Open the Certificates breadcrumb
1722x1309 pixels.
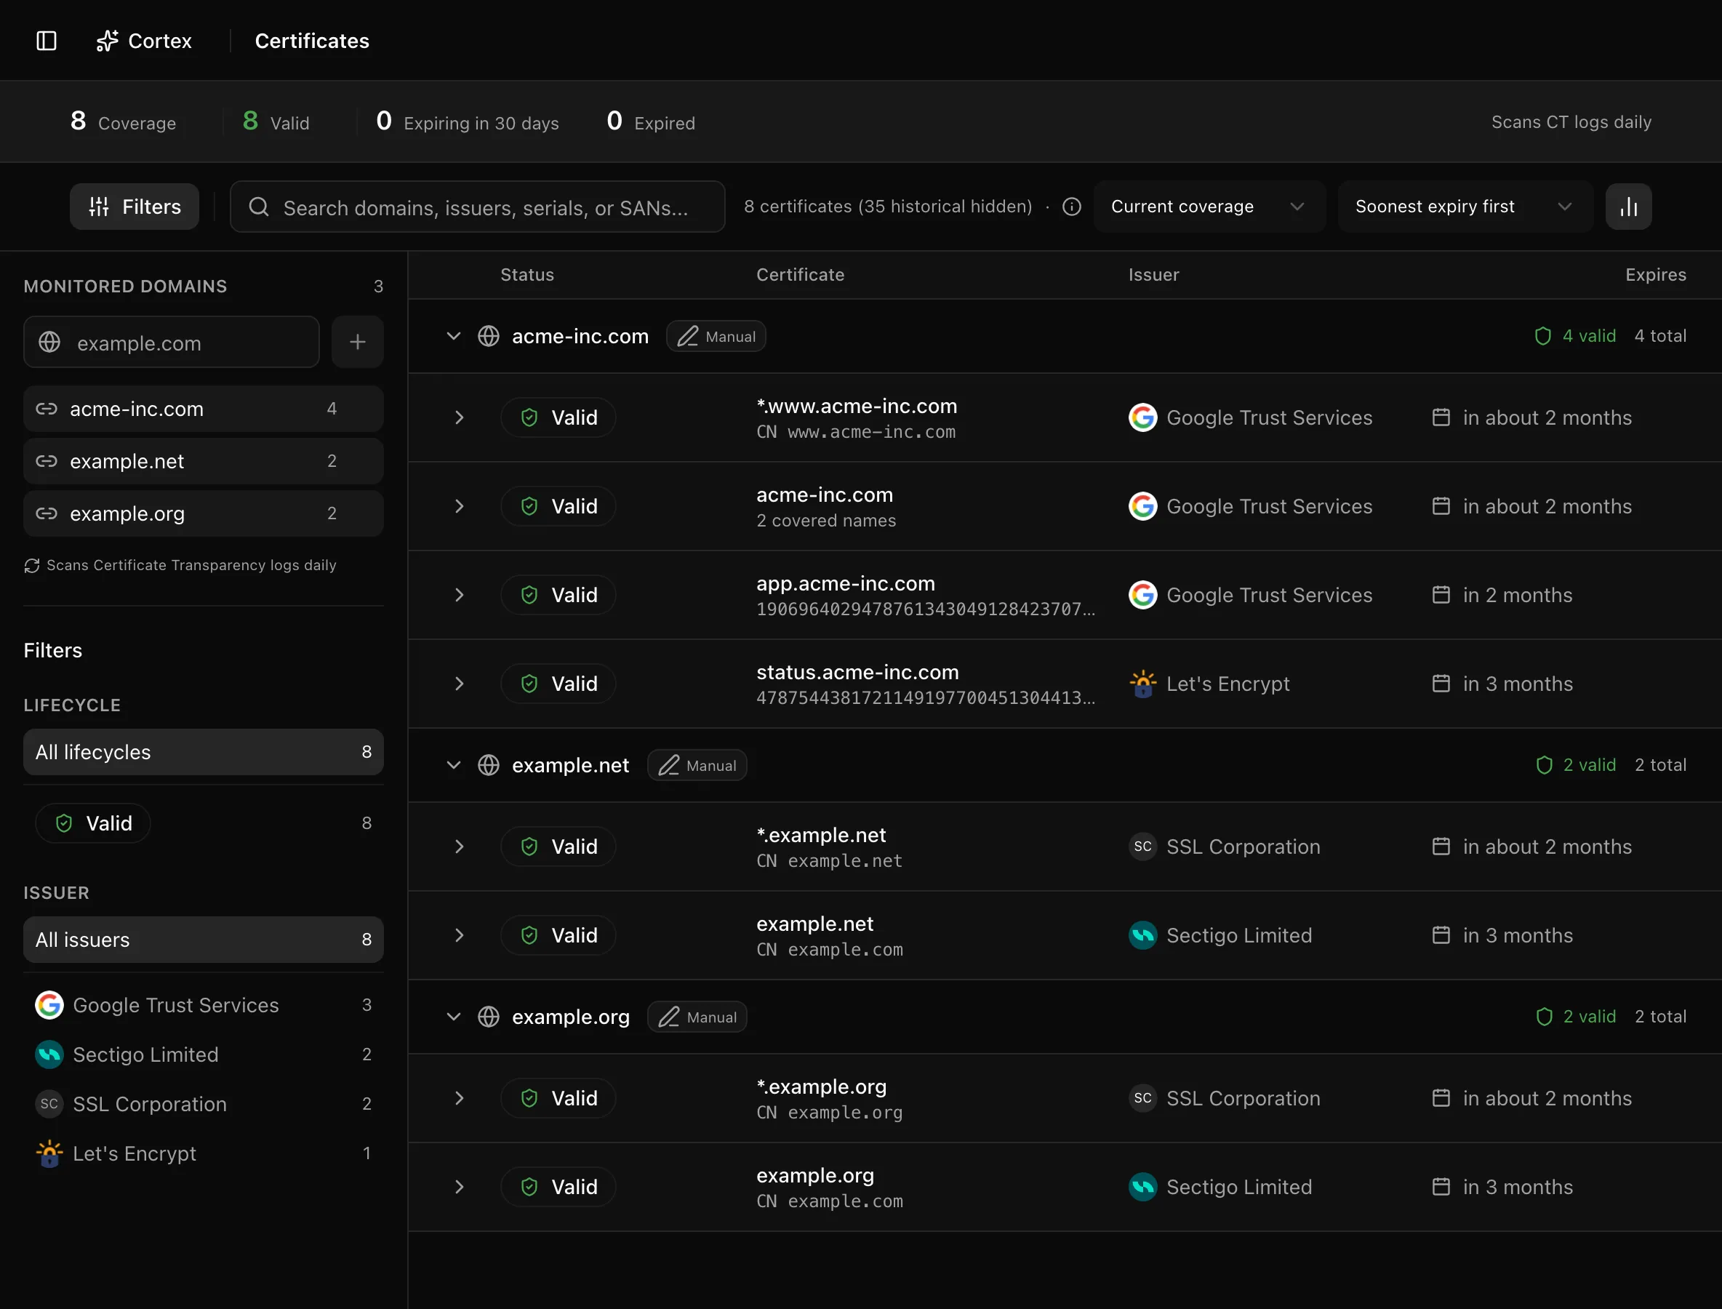tap(313, 41)
